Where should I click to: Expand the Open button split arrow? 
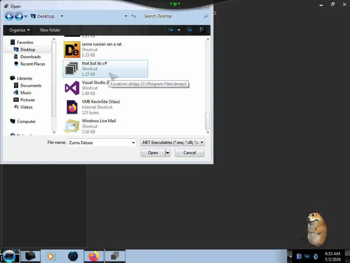pyautogui.click(x=167, y=153)
